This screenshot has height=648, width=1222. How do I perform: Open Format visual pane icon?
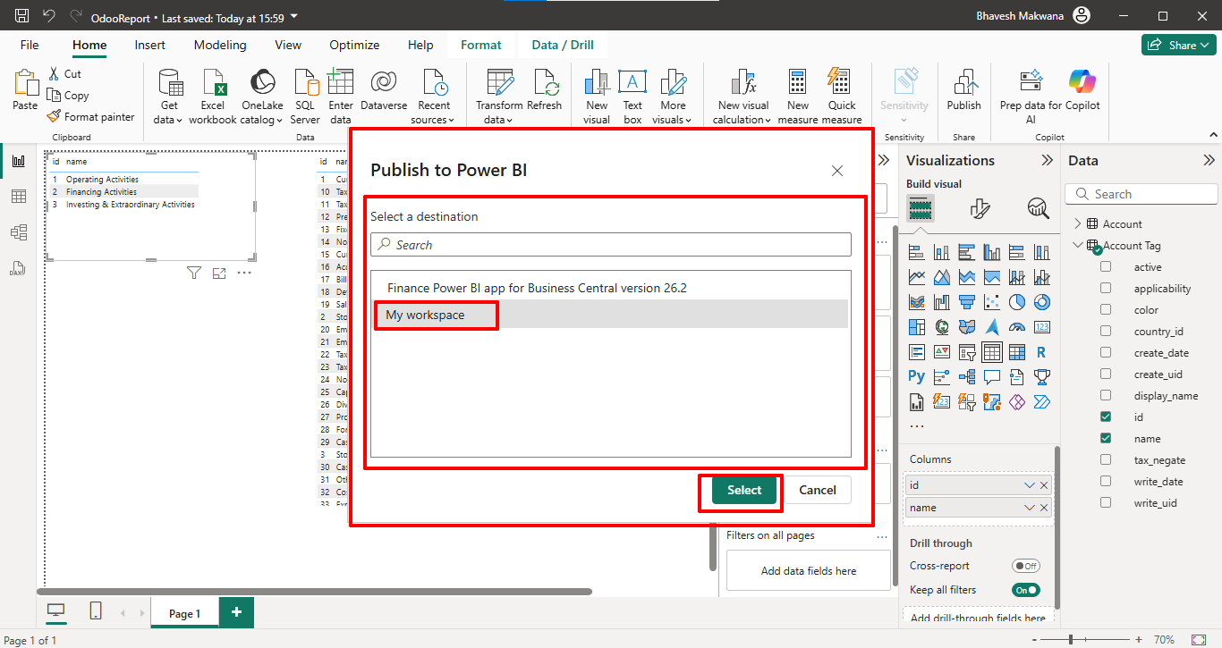click(x=980, y=208)
